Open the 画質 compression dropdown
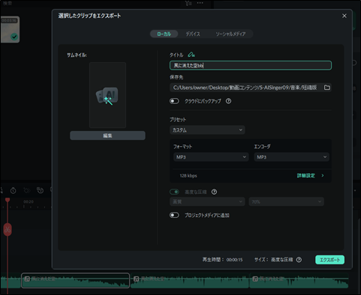361x295 pixels. coord(207,201)
